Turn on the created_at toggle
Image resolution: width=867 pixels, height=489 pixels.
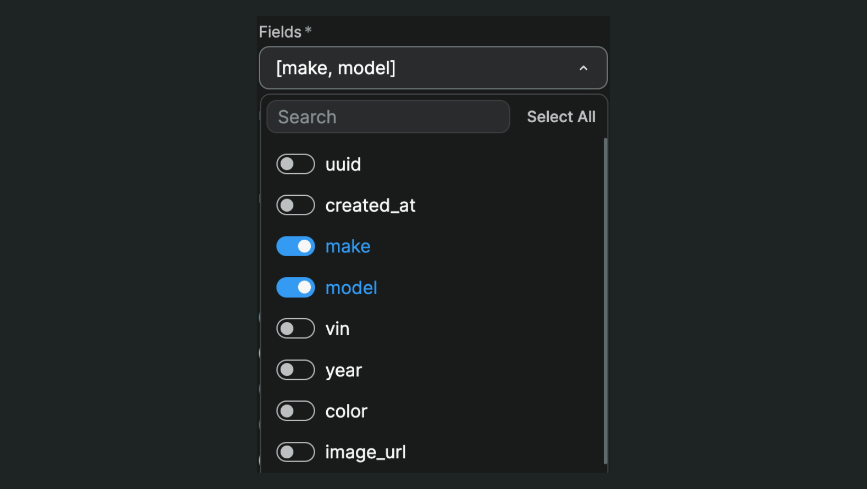point(296,205)
